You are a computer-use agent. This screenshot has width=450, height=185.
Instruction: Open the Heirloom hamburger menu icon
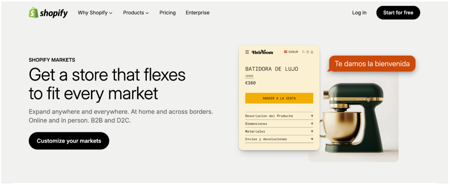pos(247,52)
